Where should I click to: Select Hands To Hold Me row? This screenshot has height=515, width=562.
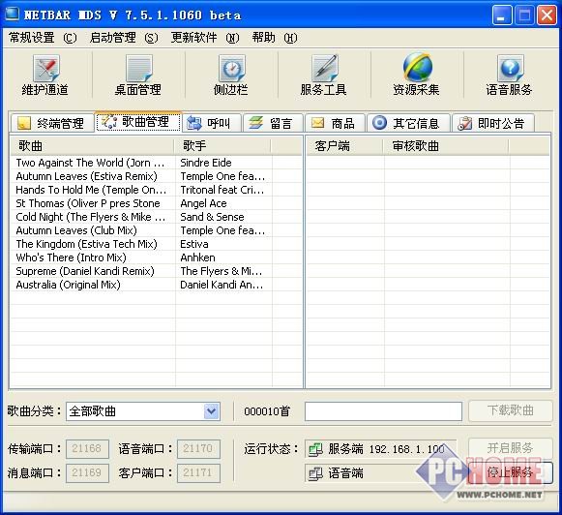point(91,190)
